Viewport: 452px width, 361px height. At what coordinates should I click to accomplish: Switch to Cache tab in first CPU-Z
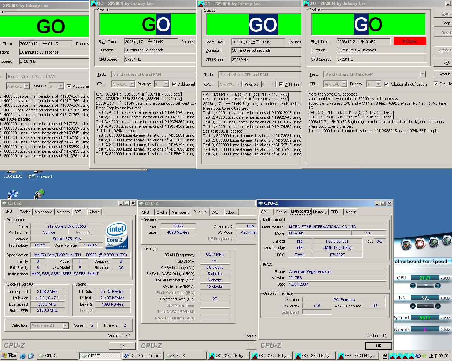(25, 212)
